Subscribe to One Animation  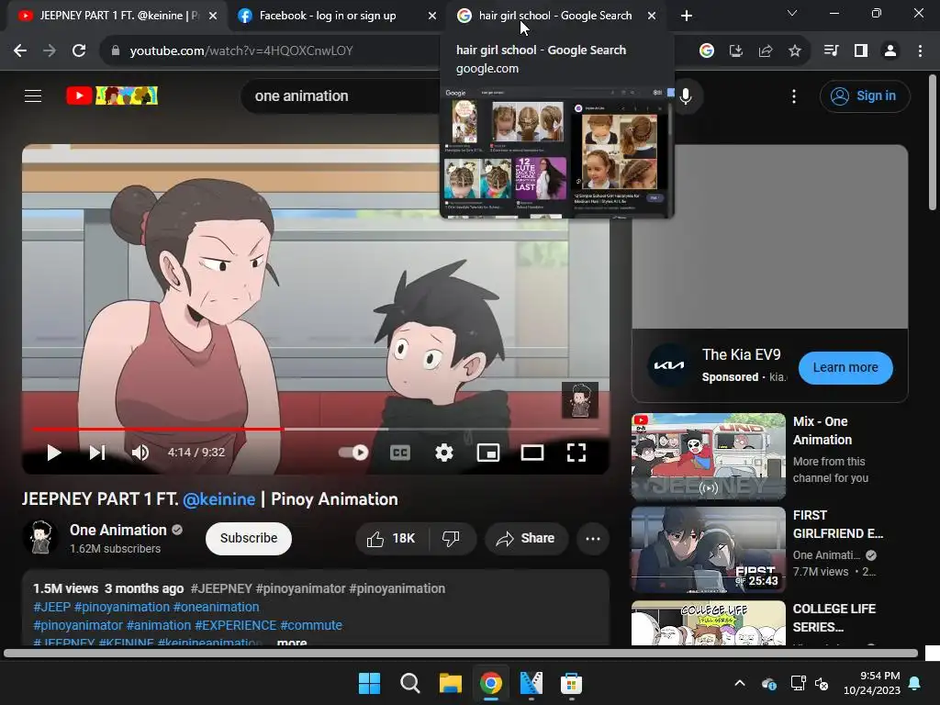click(x=249, y=538)
